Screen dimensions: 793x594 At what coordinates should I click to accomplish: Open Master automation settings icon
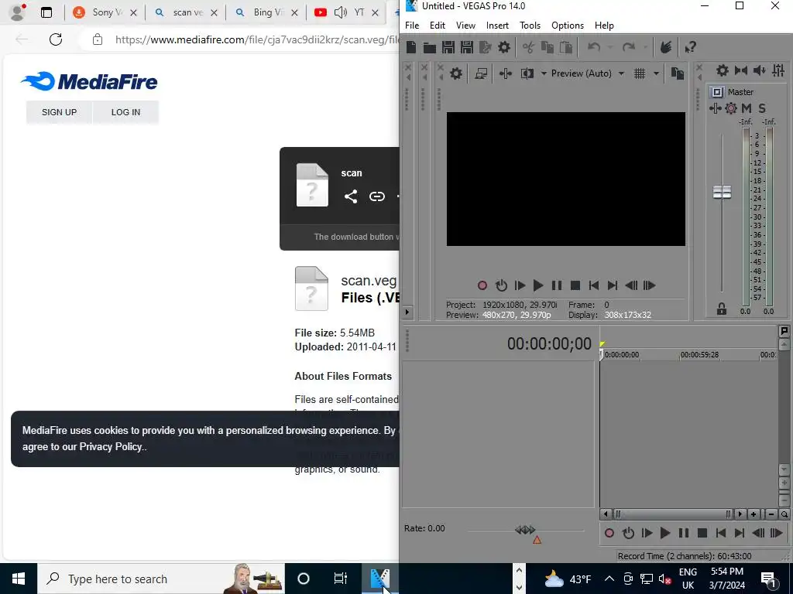pyautogui.click(x=731, y=108)
